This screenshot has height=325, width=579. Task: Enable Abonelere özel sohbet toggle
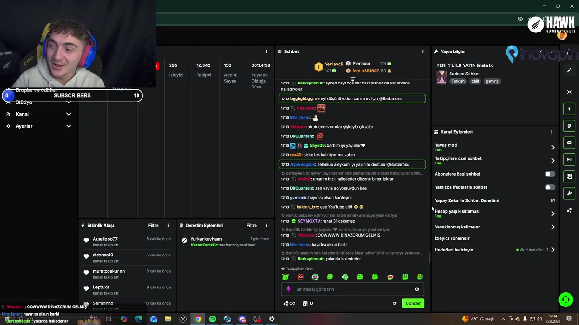click(550, 174)
